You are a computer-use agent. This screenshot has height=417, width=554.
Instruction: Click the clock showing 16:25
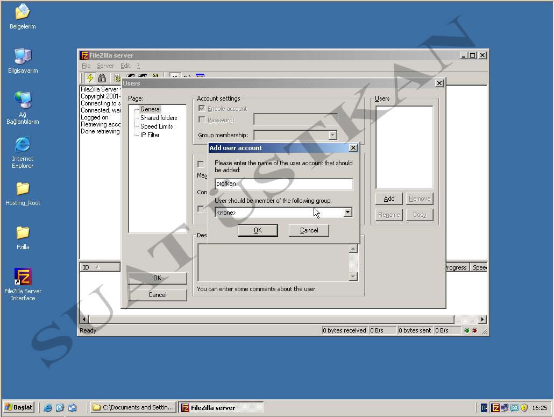tap(539, 408)
